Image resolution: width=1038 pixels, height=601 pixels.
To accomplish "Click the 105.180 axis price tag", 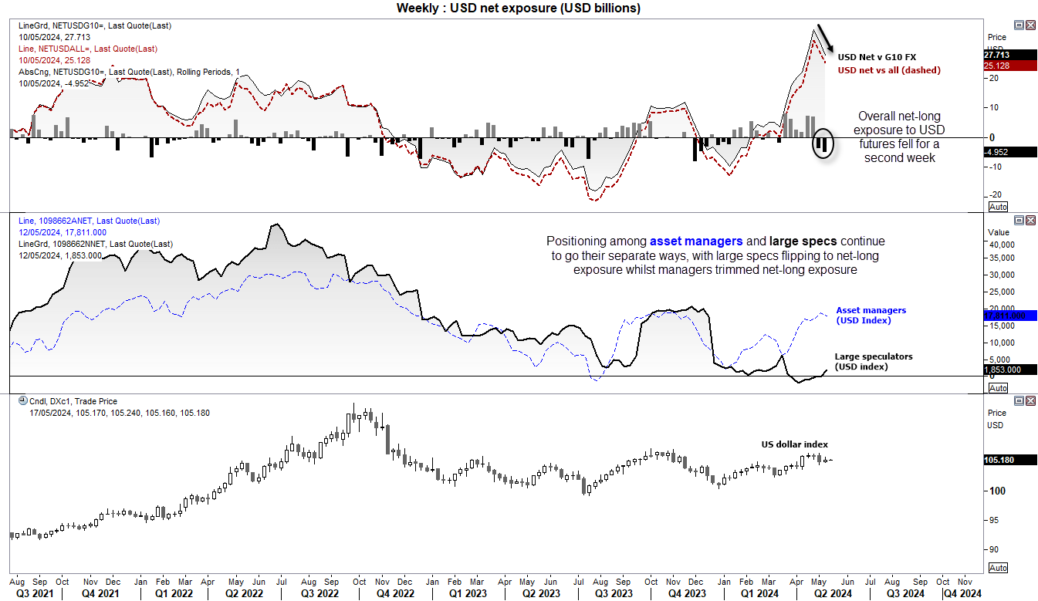I will click(1010, 460).
